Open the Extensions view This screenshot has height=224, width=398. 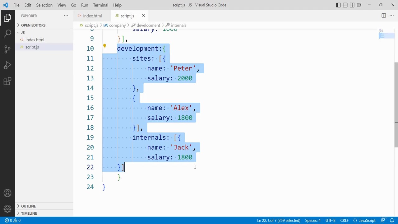pyautogui.click(x=7, y=82)
